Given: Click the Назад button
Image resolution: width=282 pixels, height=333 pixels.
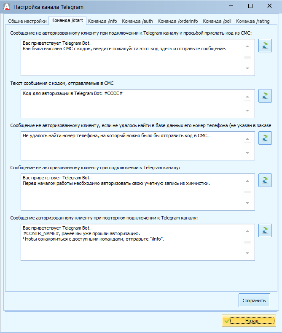Looking at the screenshot, I should point(249,320).
